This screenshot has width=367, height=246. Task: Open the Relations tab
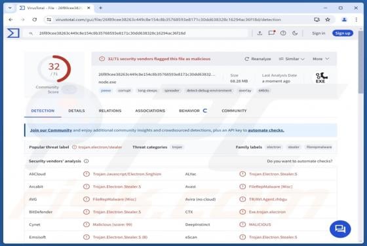(x=110, y=111)
